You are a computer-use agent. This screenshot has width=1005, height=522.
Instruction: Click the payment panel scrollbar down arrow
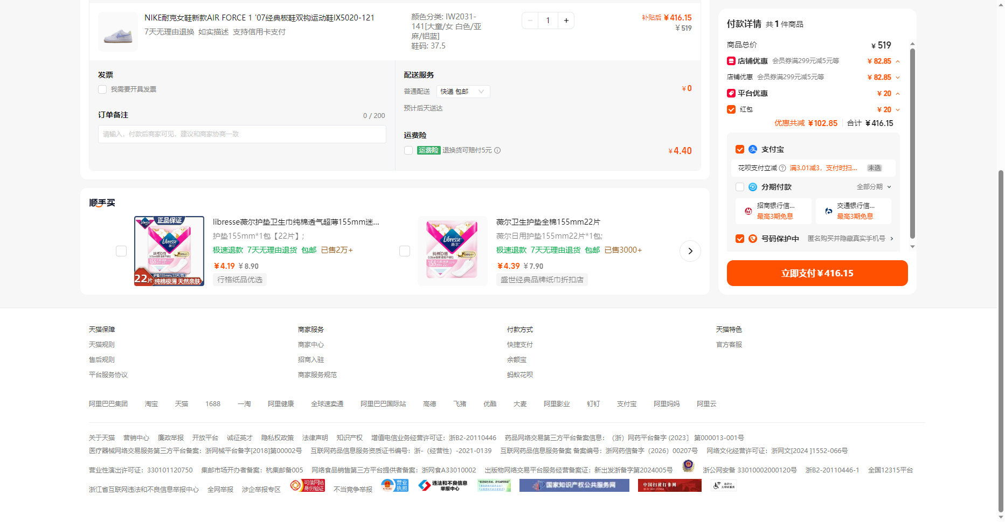(912, 247)
